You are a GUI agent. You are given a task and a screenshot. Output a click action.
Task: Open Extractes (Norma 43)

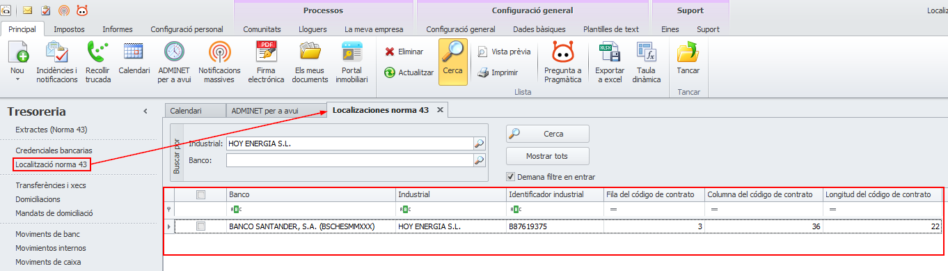(x=51, y=130)
